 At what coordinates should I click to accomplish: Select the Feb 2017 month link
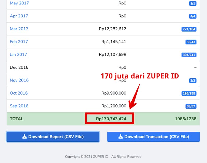click(x=19, y=42)
